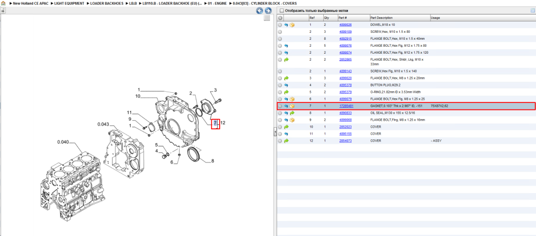Screen dimensions: 536x236
Task: Click blue arrow icon on DOWEL row
Action: [x=286, y=25]
